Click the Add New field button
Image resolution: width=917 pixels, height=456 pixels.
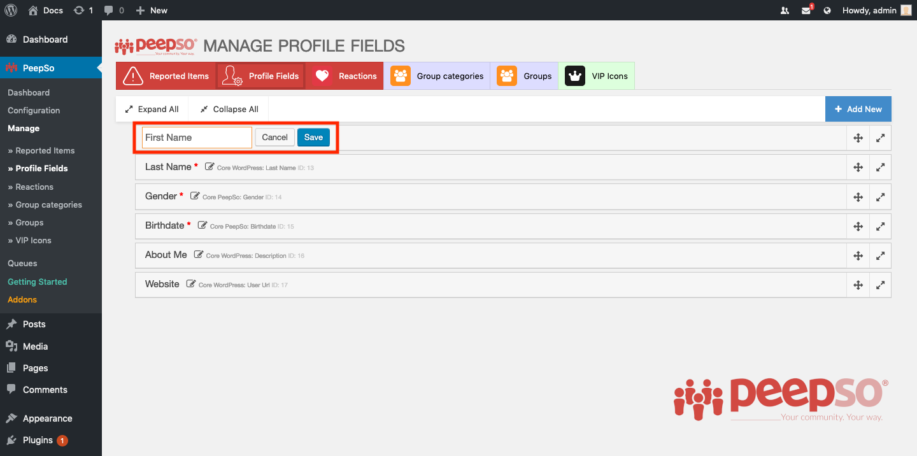point(858,109)
